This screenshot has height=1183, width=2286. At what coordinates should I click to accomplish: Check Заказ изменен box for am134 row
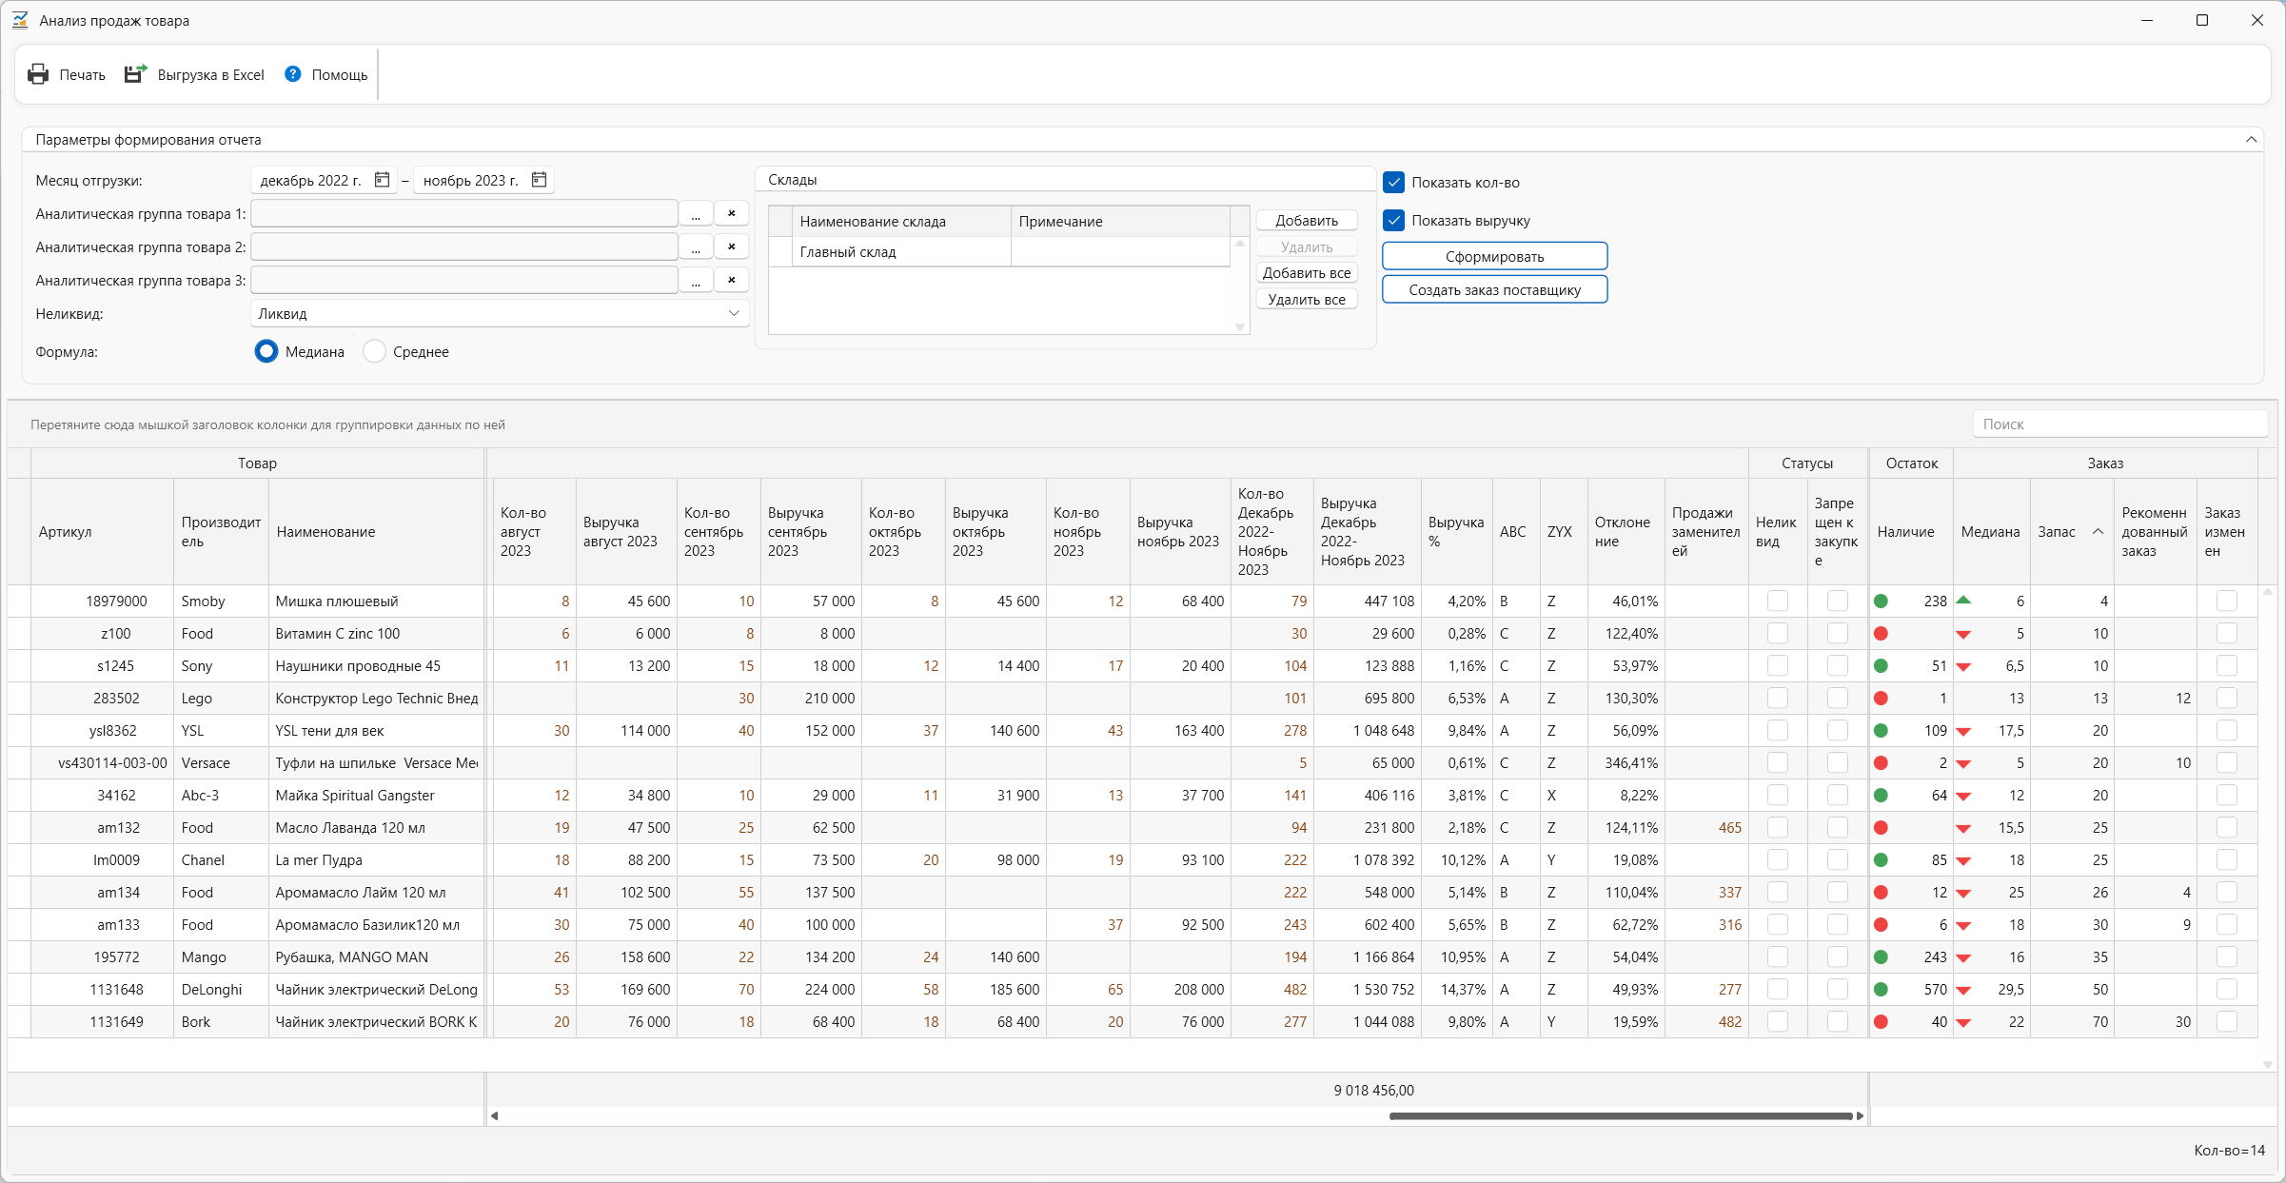[2226, 893]
